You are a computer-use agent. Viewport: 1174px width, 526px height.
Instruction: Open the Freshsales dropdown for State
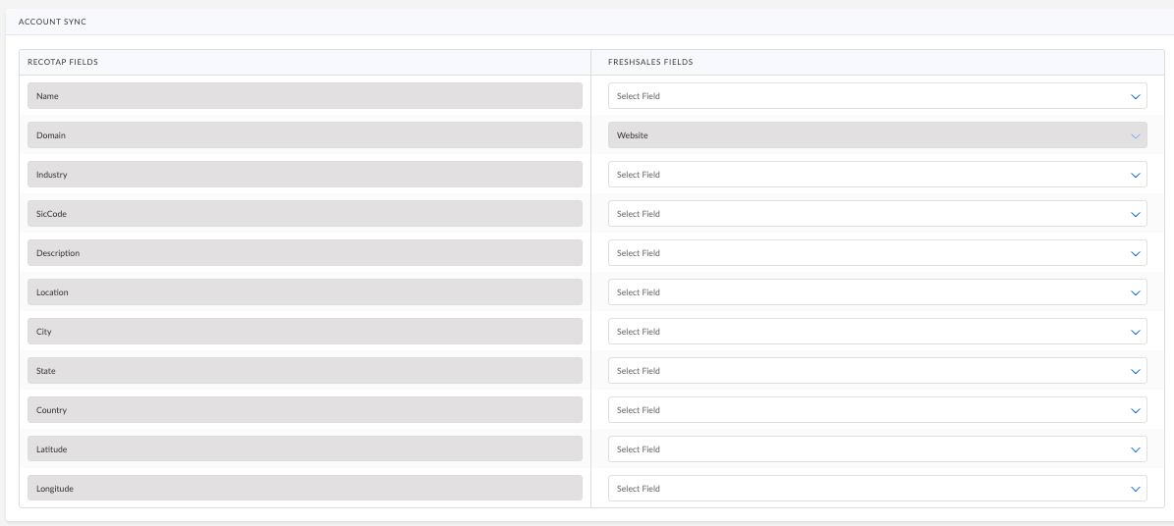tap(876, 370)
